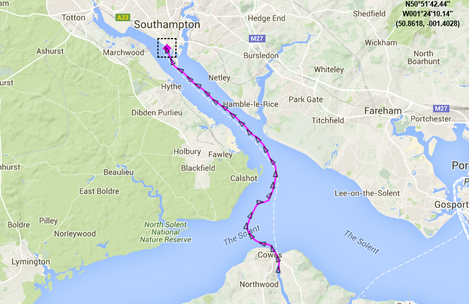Click the Hythe place label
Screen dimensions: 469x304
point(172,86)
